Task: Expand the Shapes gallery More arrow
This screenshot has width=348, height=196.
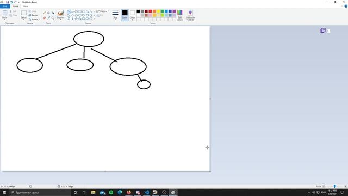Action: tap(94, 19)
